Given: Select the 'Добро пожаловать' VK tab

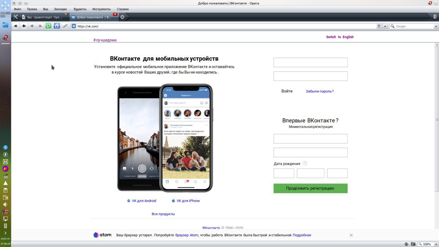Looking at the screenshot, I should point(94,17).
